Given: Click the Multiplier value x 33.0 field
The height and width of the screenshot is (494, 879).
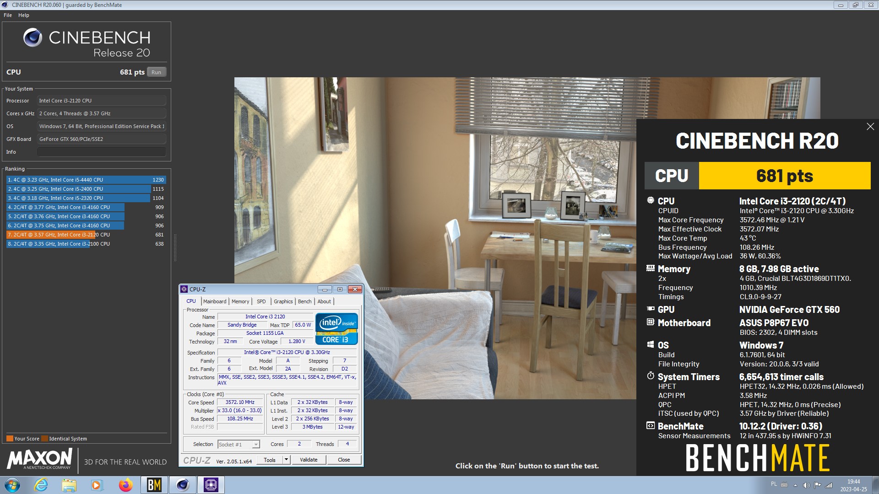Looking at the screenshot, I should tap(240, 410).
